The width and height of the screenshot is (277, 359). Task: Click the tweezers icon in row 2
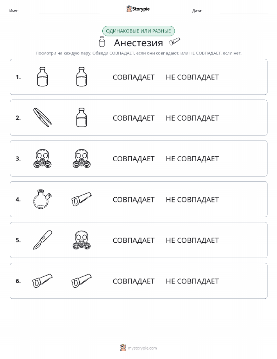tap(43, 117)
